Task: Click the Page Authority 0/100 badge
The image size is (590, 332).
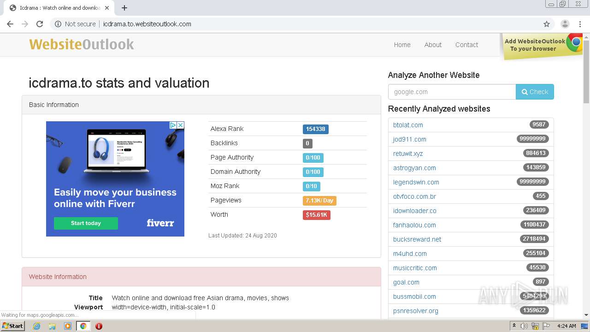Action: (313, 158)
